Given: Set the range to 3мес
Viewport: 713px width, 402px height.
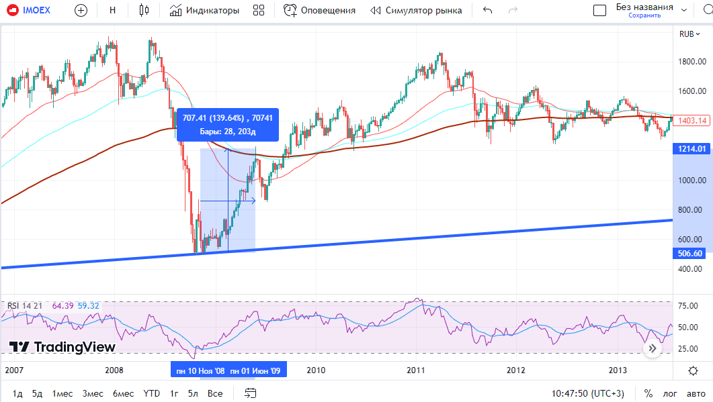Looking at the screenshot, I should pyautogui.click(x=93, y=393).
